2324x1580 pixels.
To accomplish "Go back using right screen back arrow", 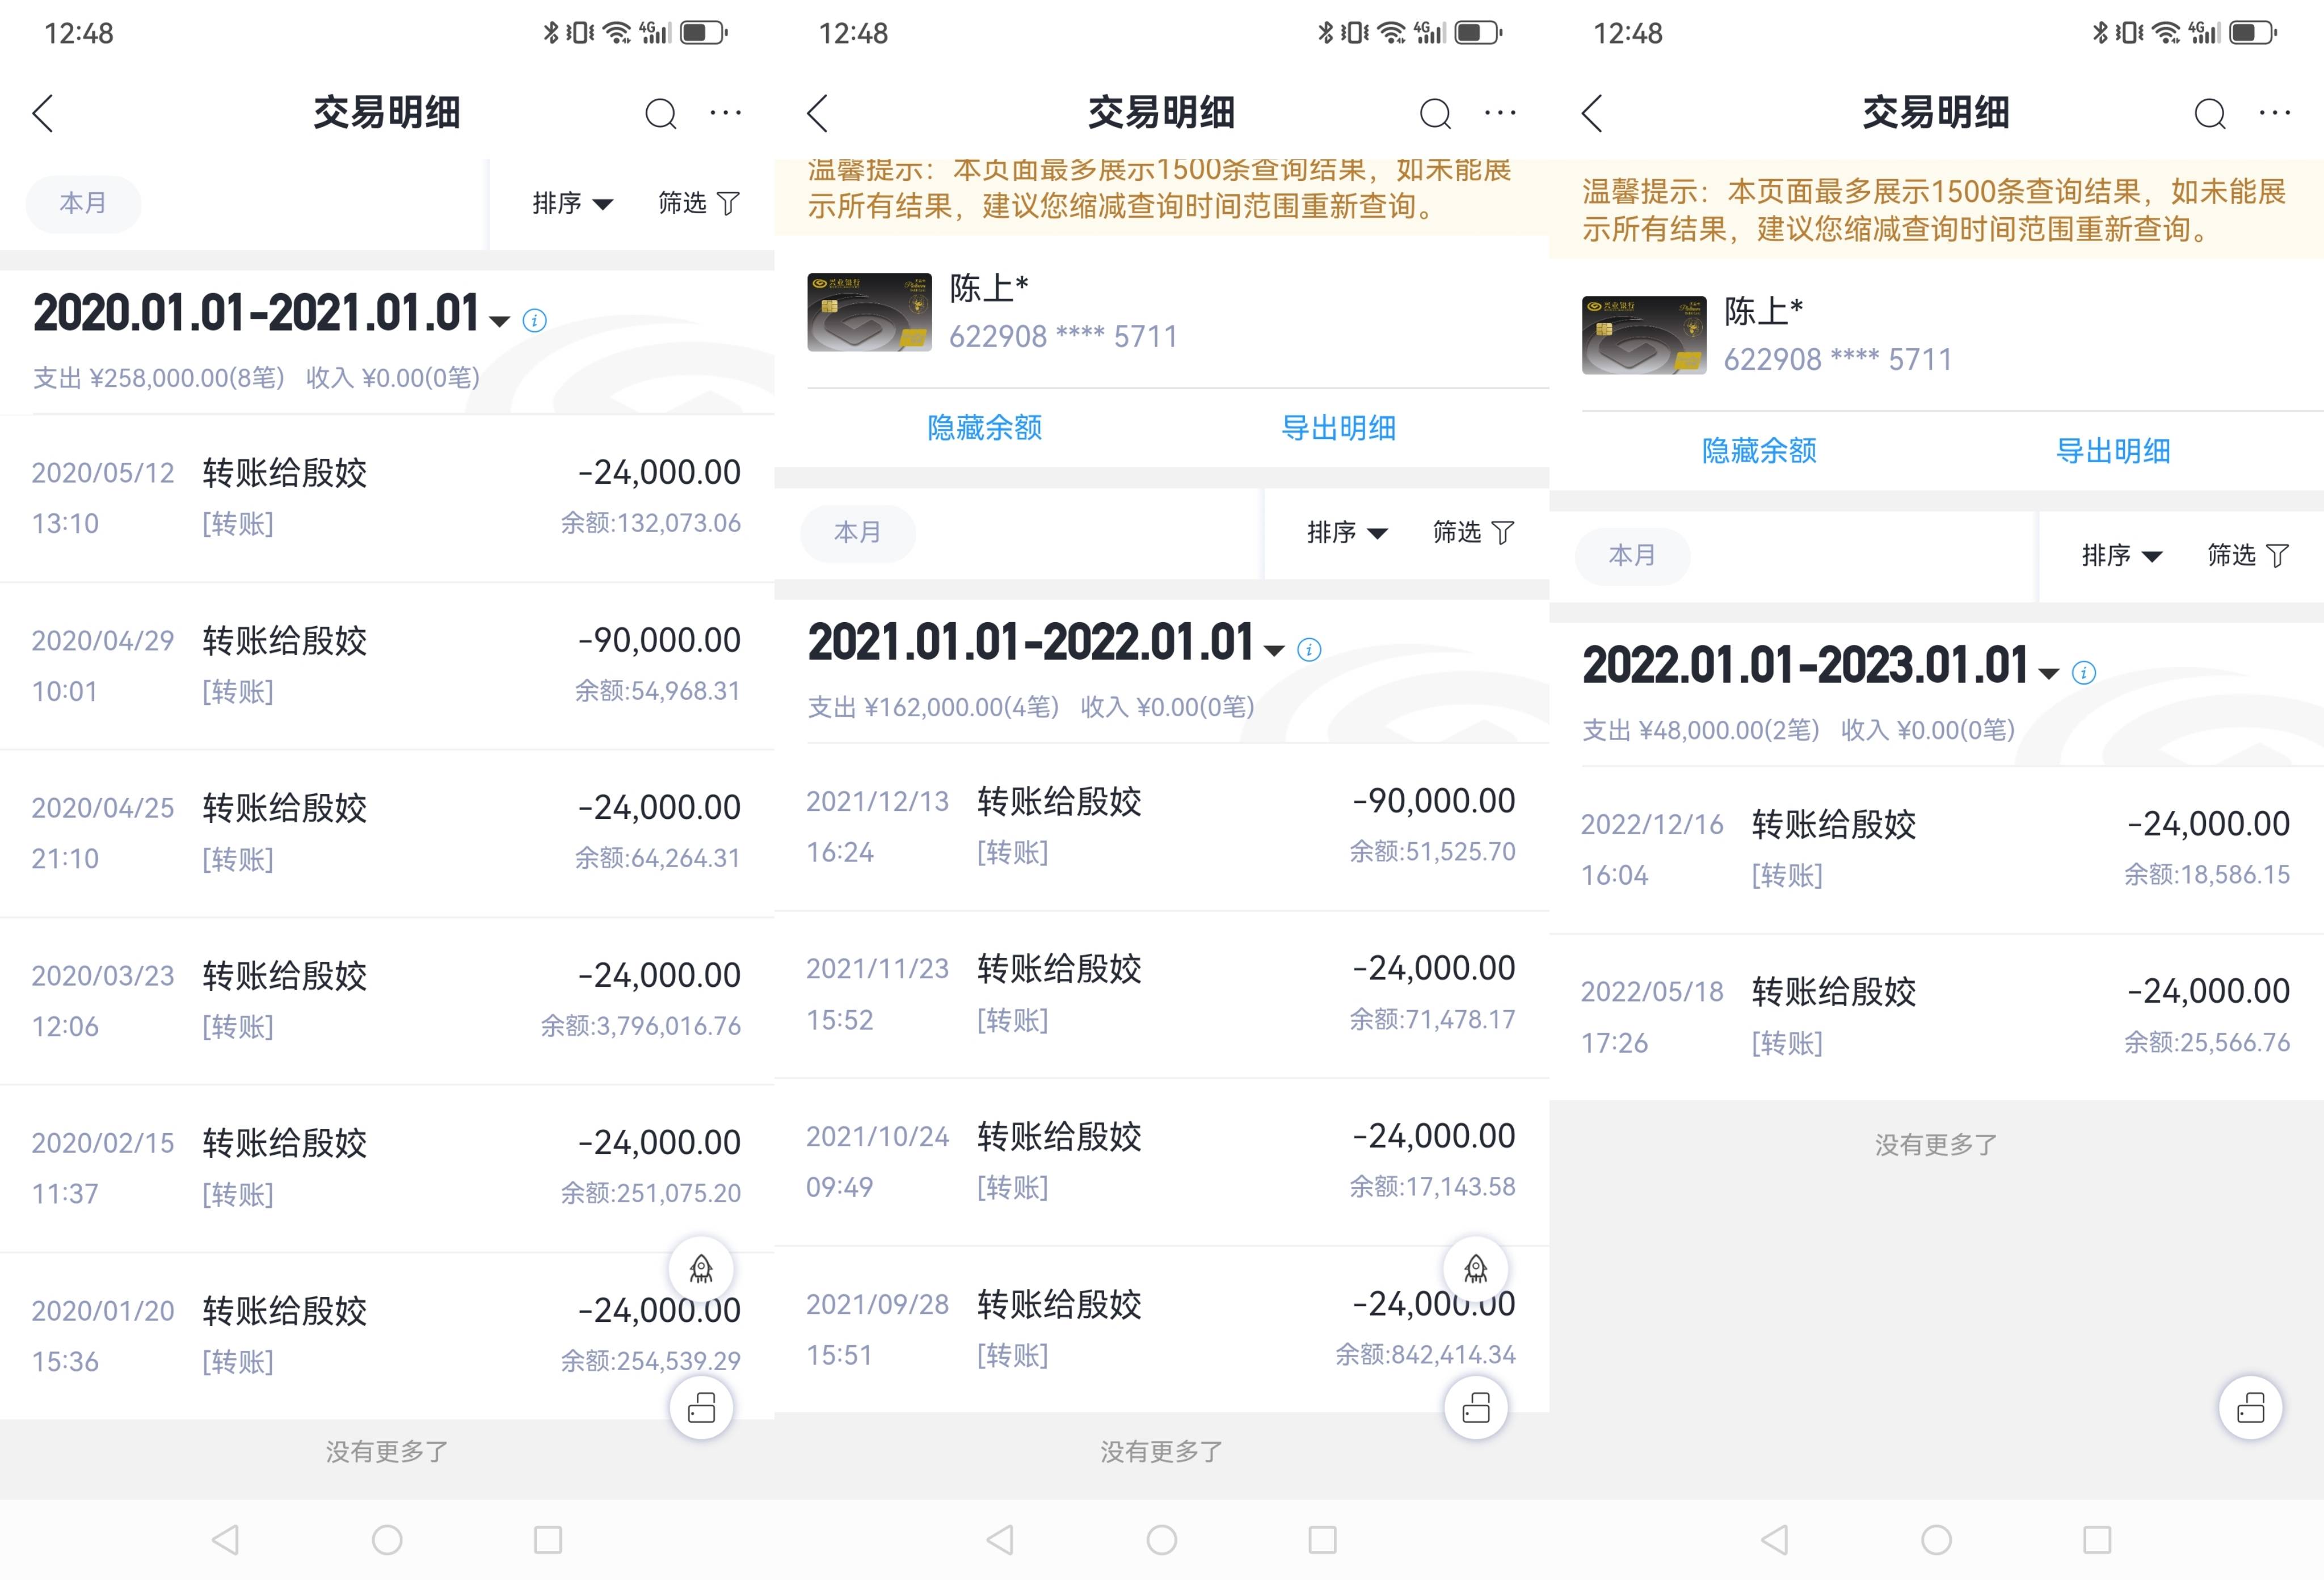I will click(1593, 114).
